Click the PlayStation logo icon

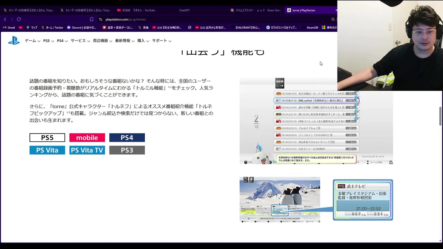pyautogui.click(x=14, y=41)
